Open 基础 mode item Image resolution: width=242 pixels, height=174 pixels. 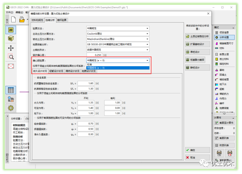(x=224, y=70)
